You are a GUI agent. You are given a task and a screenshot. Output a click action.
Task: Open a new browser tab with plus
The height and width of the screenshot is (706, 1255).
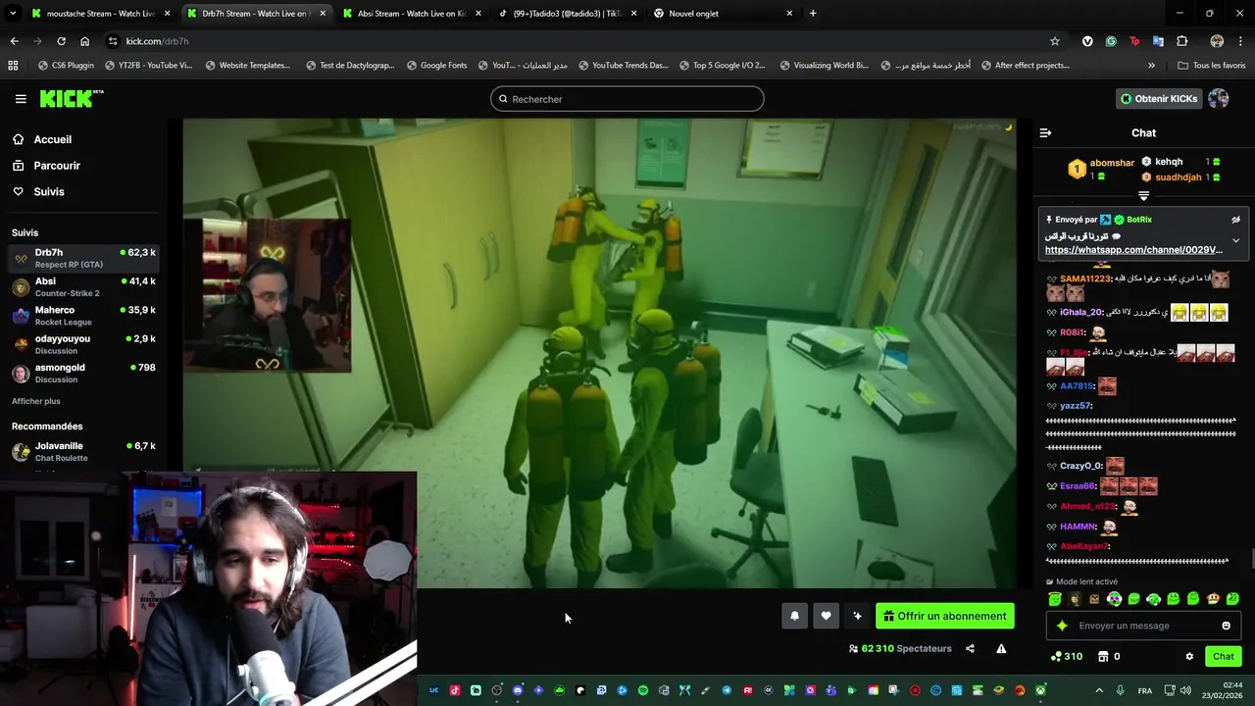[813, 14]
